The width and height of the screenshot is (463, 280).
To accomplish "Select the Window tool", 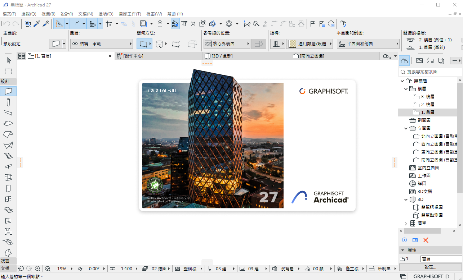I will [x=8, y=199].
